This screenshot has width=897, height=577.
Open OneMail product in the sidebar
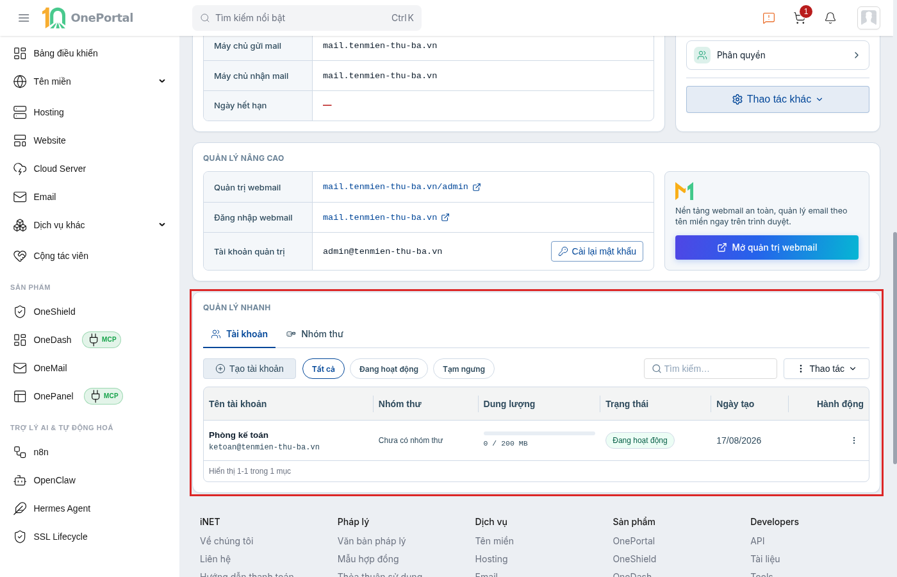(x=50, y=368)
